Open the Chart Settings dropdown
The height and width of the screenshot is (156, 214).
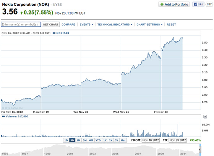pyautogui.click(x=149, y=24)
